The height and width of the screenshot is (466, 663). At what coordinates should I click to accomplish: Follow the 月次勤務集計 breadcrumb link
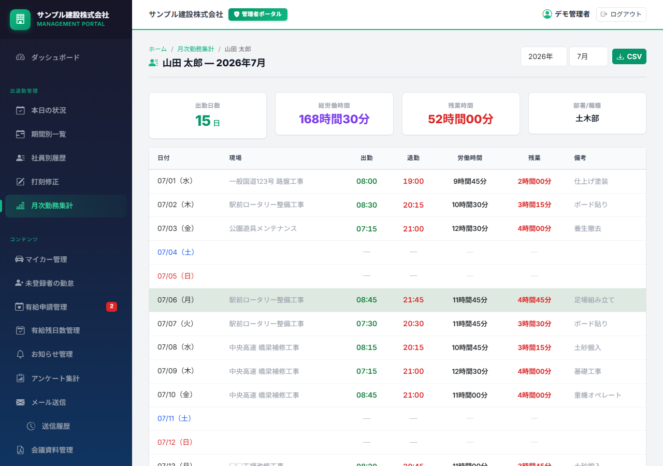[x=195, y=49]
